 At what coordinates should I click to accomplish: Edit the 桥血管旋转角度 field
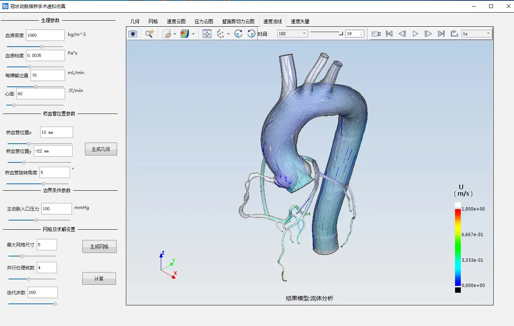54,172
